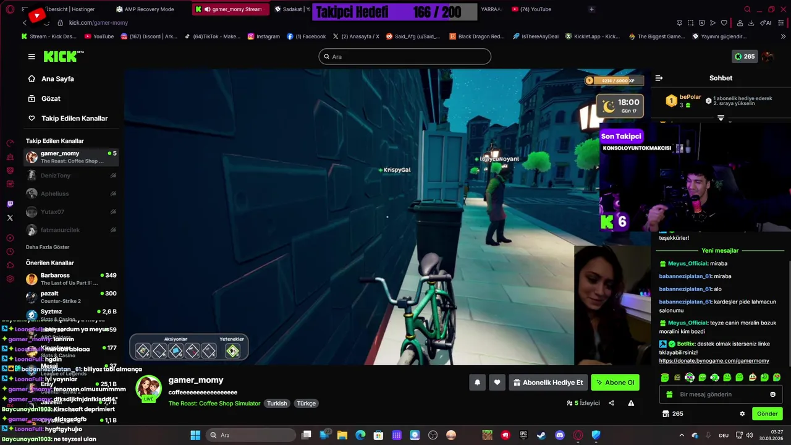Open Apheliuss offline channel
Screen dimensions: 791x445
[x=71, y=193]
